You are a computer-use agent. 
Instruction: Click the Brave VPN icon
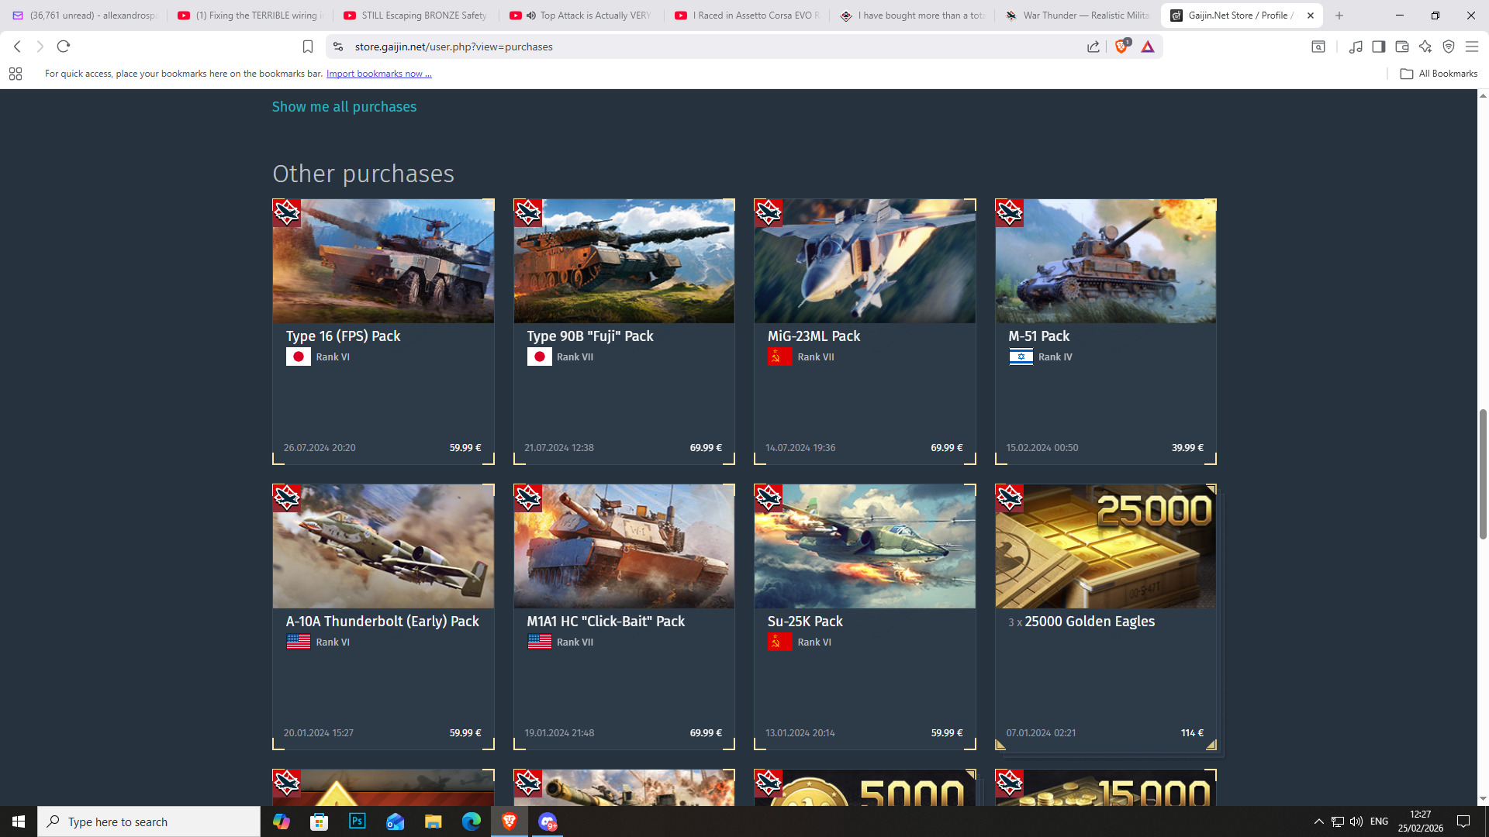coord(1448,46)
